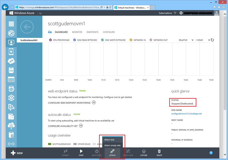228x160 pixels.
Task: Choose Attach empty disk menu option
Action: (x=113, y=145)
